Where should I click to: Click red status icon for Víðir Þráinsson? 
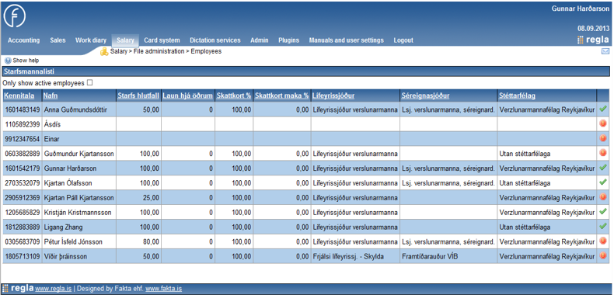pos(603,256)
